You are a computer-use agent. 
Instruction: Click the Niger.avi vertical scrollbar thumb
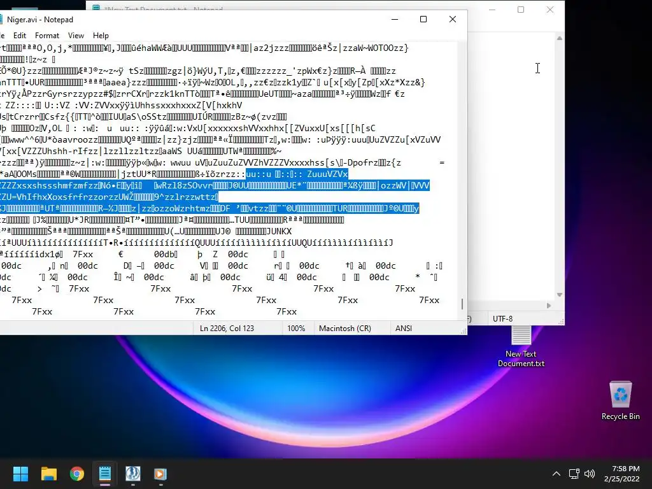click(x=462, y=304)
